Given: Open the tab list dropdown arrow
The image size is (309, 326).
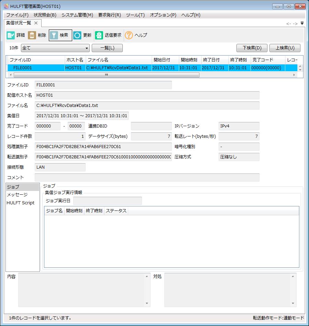Looking at the screenshot, I should 302,23.
